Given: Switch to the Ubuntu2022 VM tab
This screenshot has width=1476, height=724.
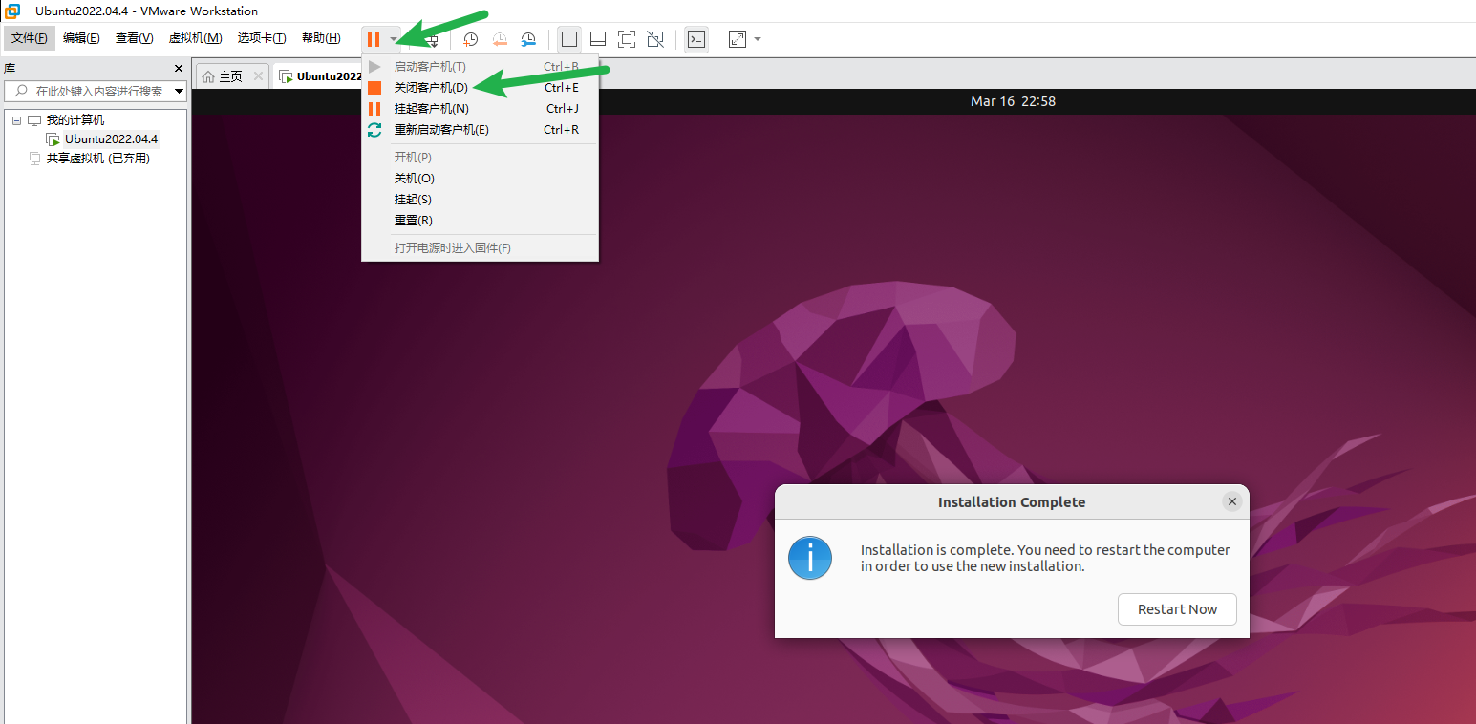Looking at the screenshot, I should [319, 76].
